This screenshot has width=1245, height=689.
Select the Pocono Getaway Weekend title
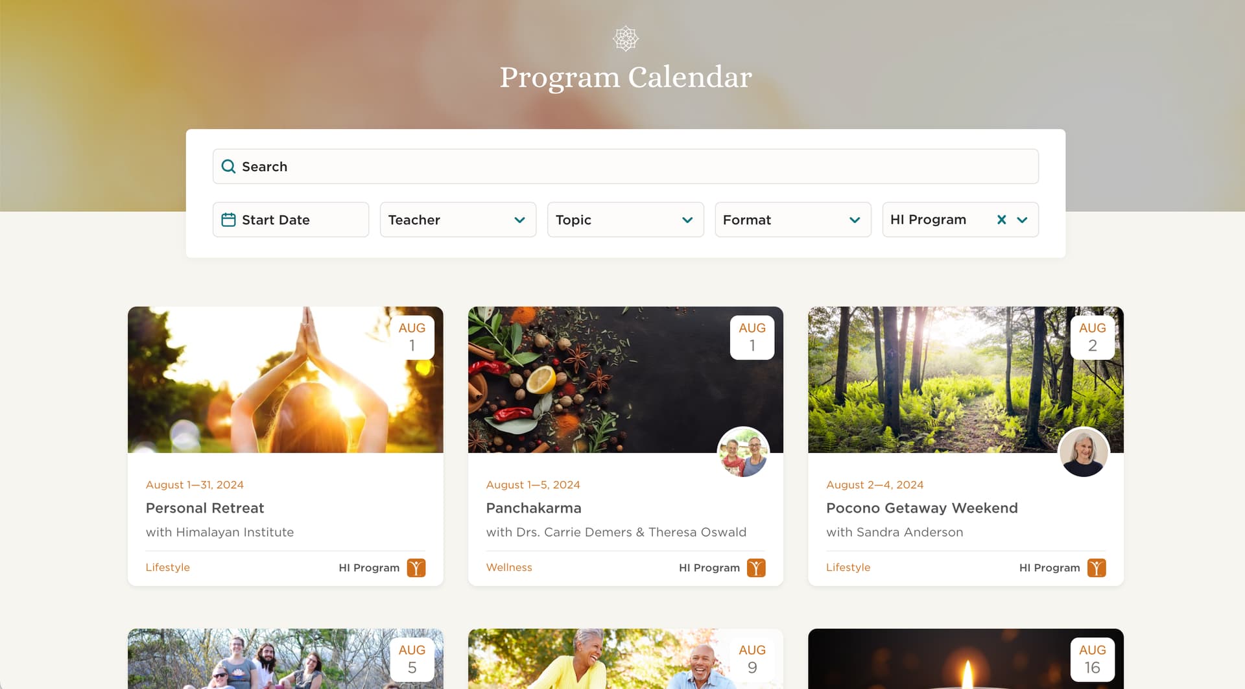coord(922,508)
